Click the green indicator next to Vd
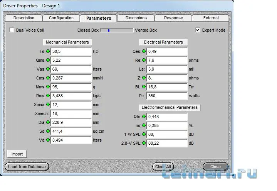 click(48, 140)
